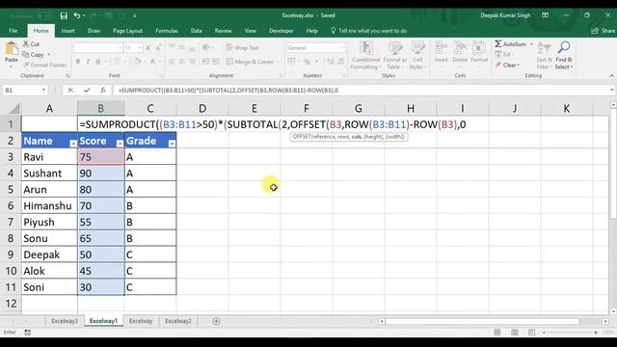Toggle Italic formatting
Viewport: 617px width, 347px height.
[x=88, y=62]
